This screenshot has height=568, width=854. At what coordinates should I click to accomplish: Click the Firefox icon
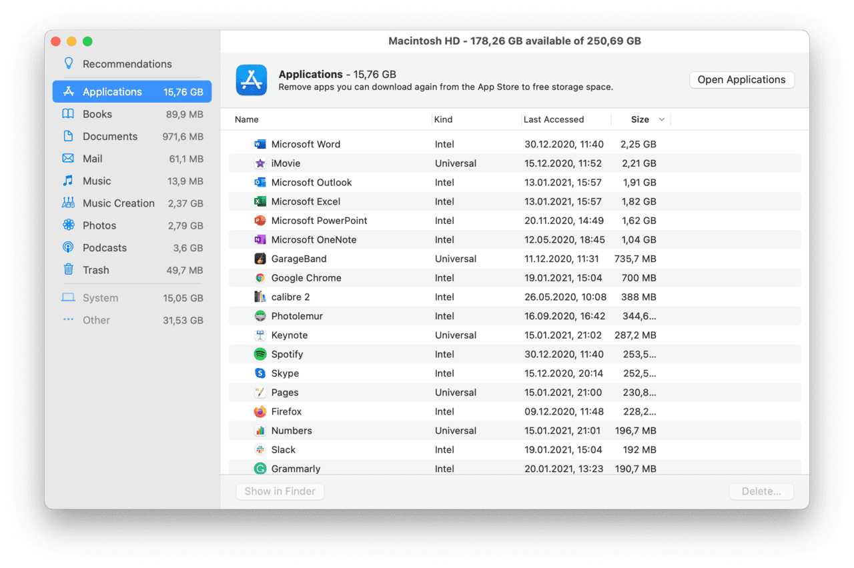tap(260, 411)
